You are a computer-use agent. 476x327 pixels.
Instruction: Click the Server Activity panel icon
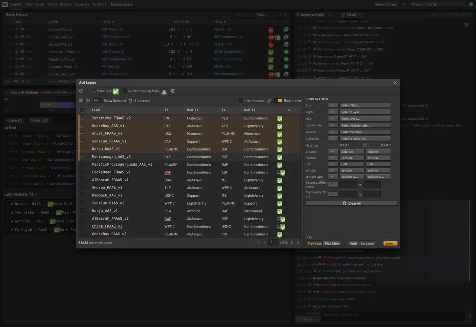click(298, 15)
